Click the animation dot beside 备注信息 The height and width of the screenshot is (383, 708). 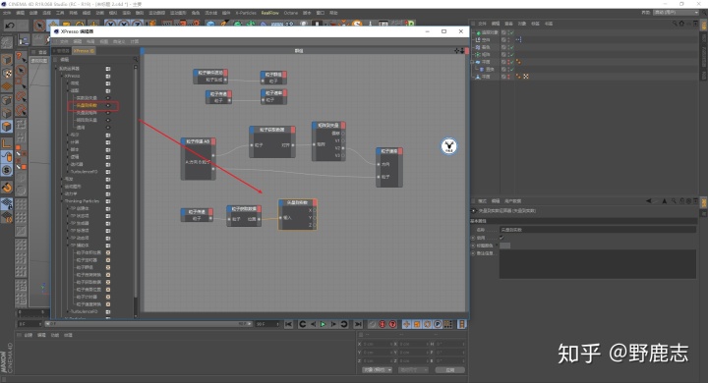(473, 253)
